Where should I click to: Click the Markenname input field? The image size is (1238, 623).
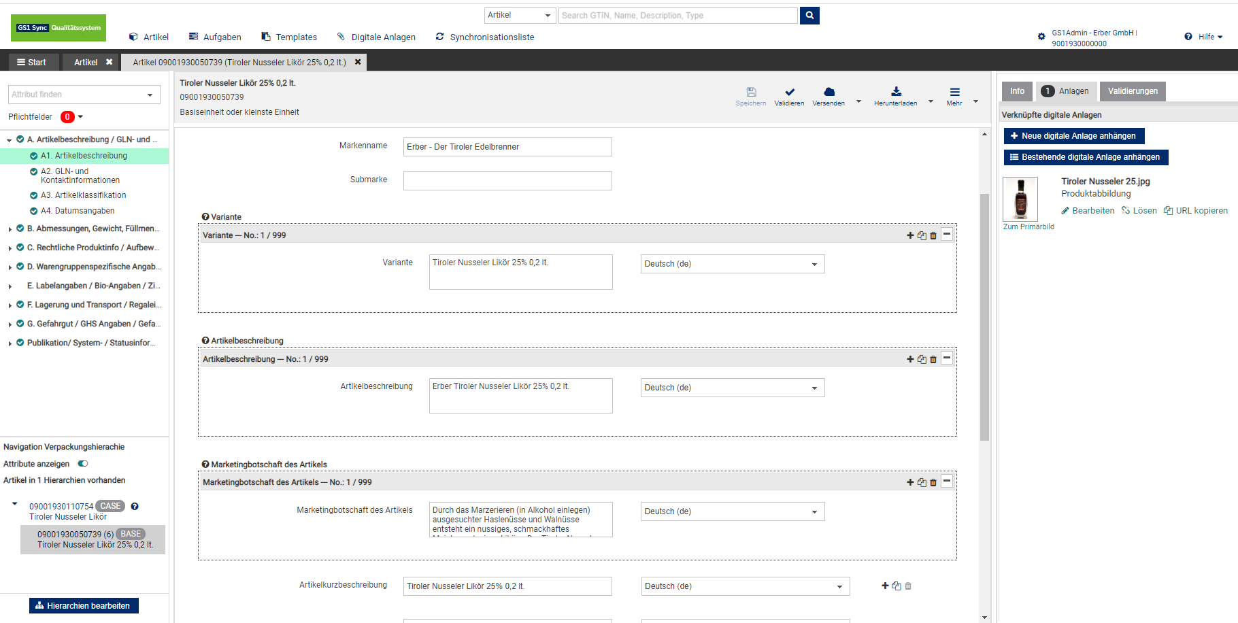point(507,147)
